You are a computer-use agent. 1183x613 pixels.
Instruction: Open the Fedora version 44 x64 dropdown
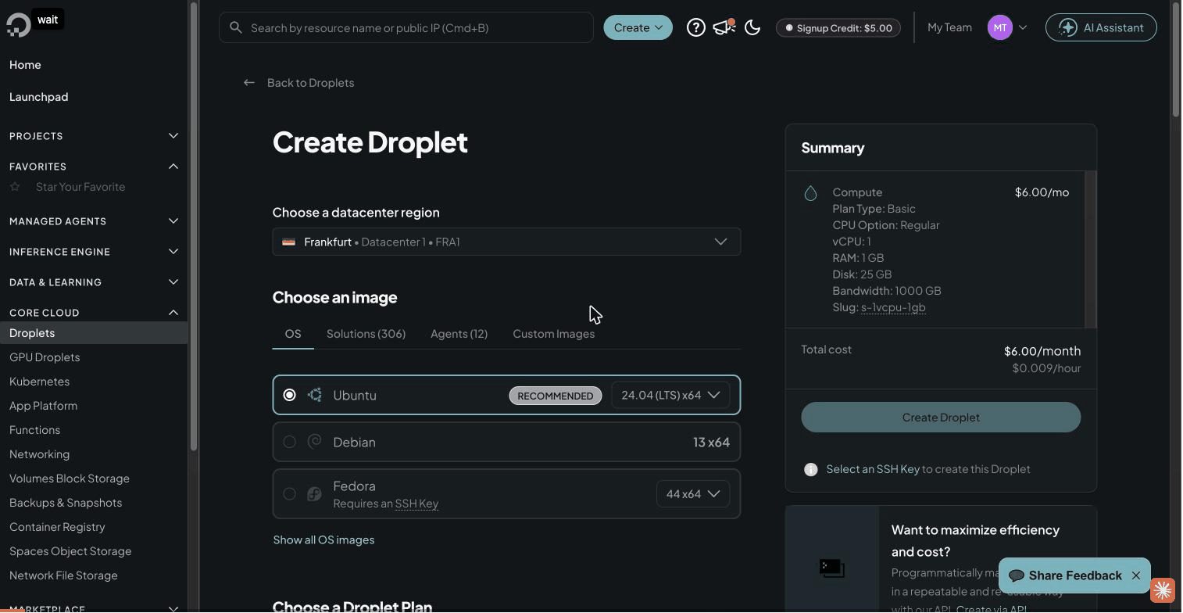693,494
